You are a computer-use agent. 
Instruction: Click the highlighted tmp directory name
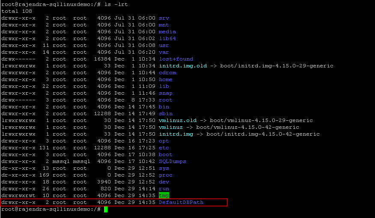(164, 196)
